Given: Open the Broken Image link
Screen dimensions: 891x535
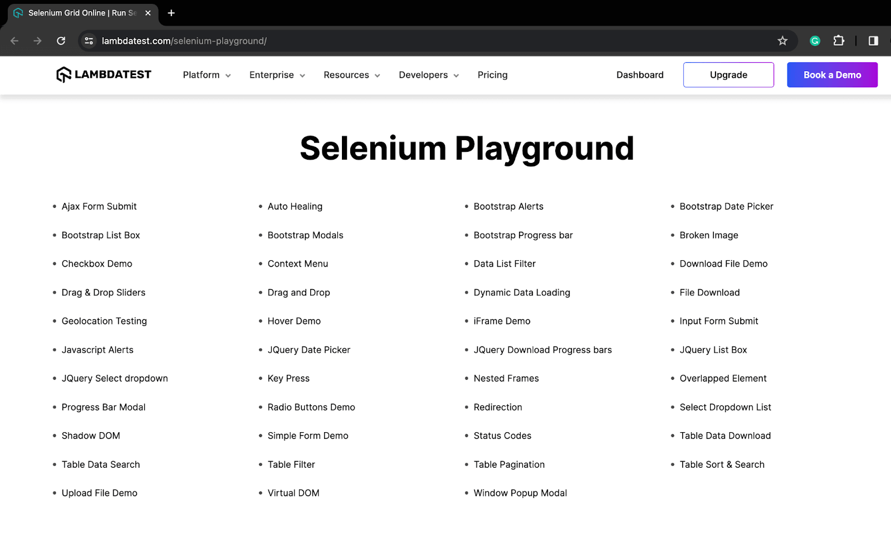Looking at the screenshot, I should [709, 235].
